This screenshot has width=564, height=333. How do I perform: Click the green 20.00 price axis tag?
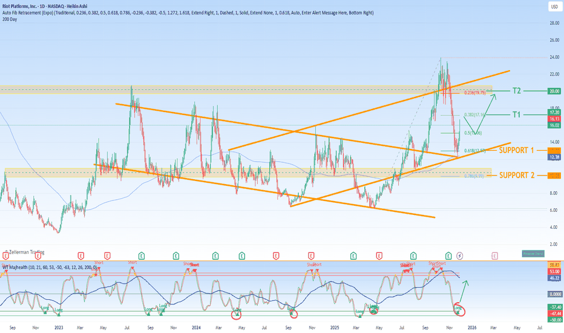pos(553,91)
